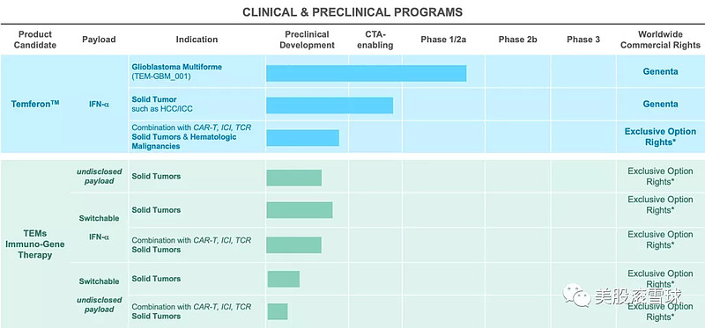Click the Phase 3 column header
The width and height of the screenshot is (705, 328).
click(583, 40)
